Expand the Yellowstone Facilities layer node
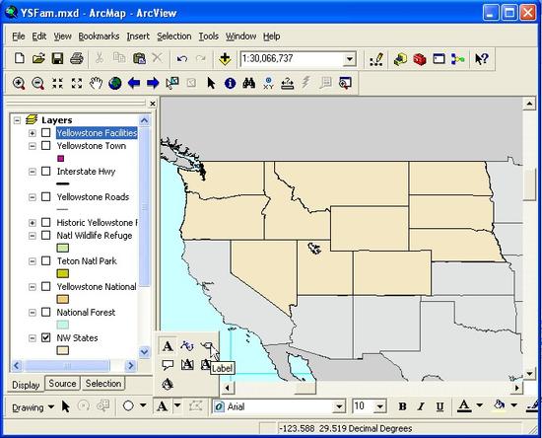This screenshot has width=542, height=438. 33,133
